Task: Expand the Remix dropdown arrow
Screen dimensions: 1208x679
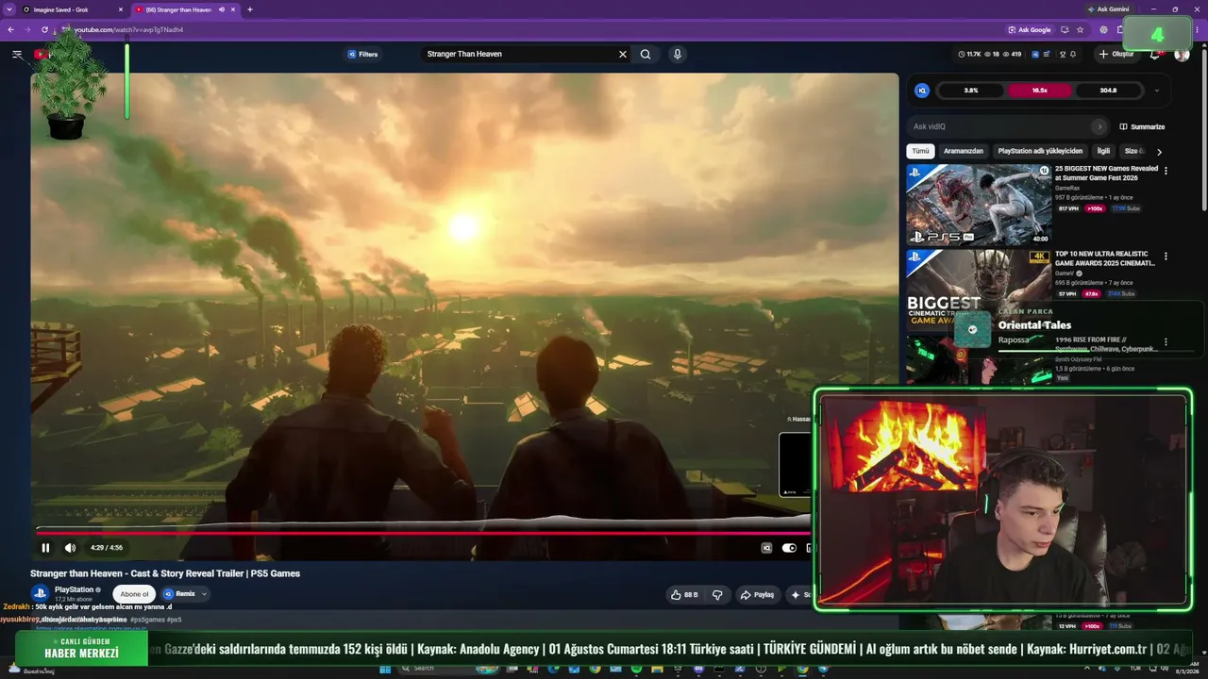Action: pyautogui.click(x=204, y=594)
